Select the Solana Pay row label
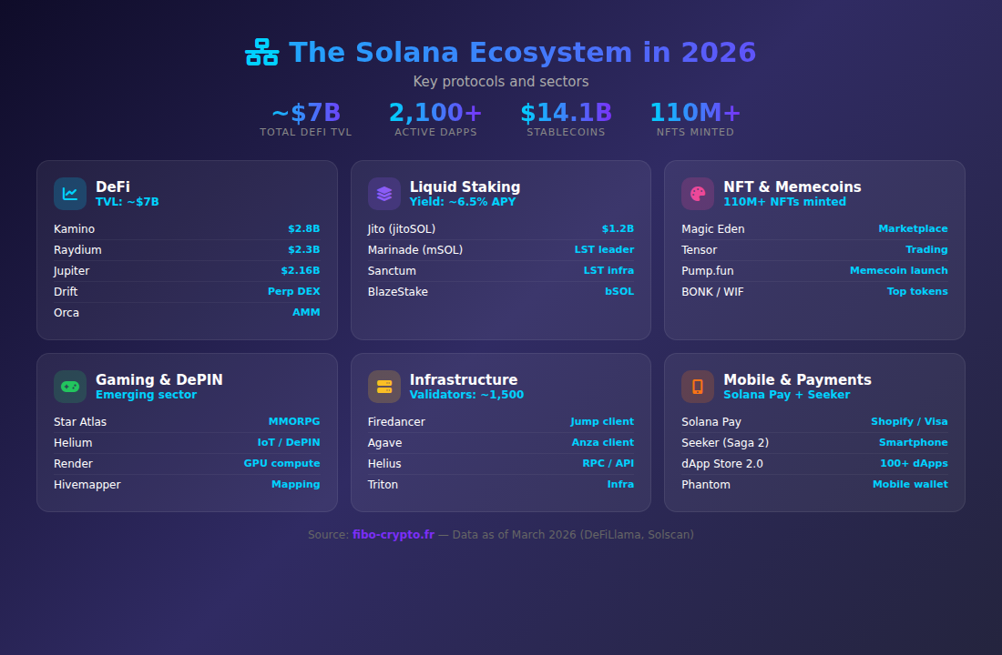The width and height of the screenshot is (1002, 655). click(x=711, y=422)
